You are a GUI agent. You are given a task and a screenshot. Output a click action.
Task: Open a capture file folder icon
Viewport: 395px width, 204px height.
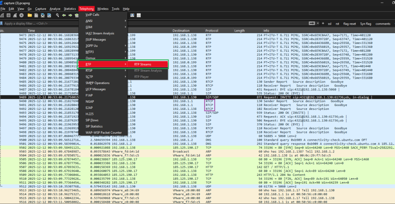[29, 15]
